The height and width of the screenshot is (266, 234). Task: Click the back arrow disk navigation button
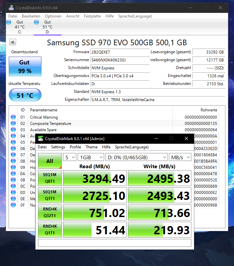13,42
